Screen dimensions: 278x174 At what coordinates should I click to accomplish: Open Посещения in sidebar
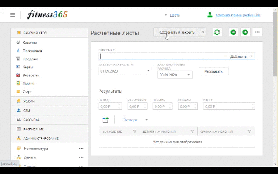pyautogui.click(x=32, y=51)
